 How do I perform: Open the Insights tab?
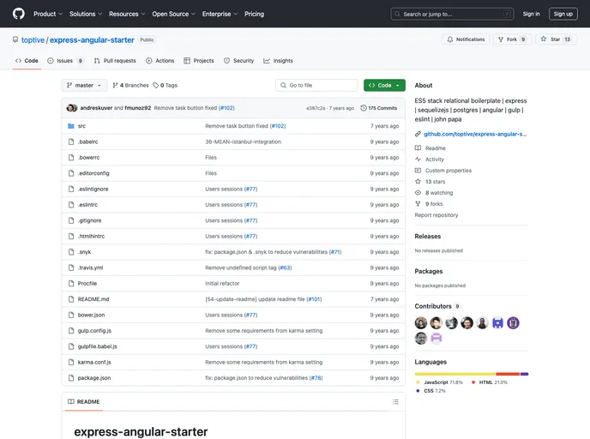[278, 61]
